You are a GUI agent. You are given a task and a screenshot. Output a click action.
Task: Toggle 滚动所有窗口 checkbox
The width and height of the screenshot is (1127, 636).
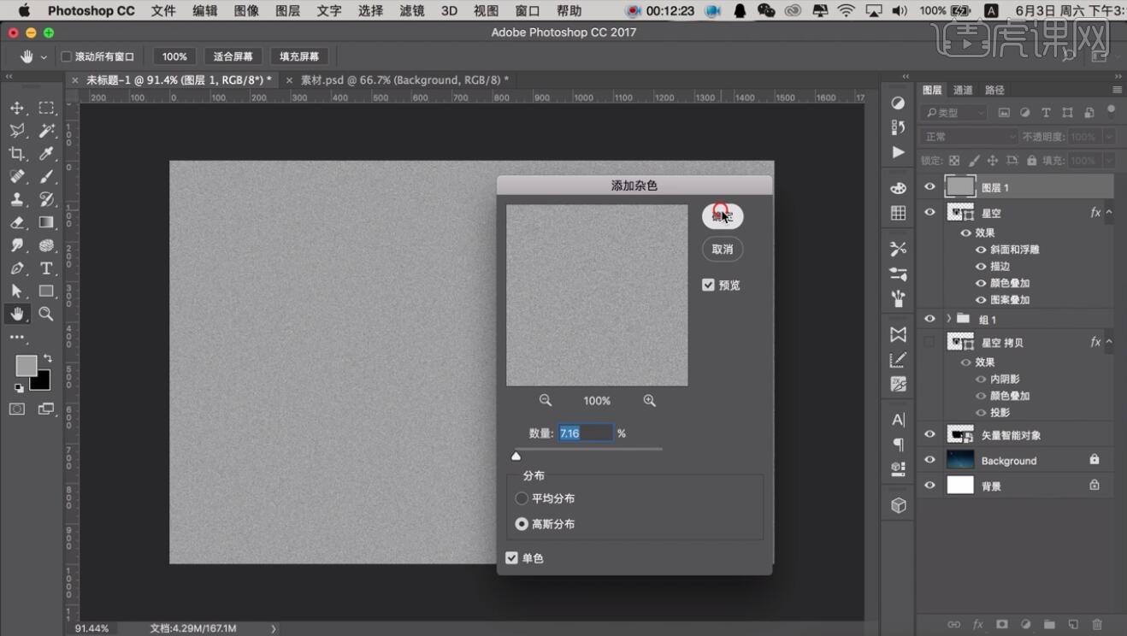click(x=66, y=56)
